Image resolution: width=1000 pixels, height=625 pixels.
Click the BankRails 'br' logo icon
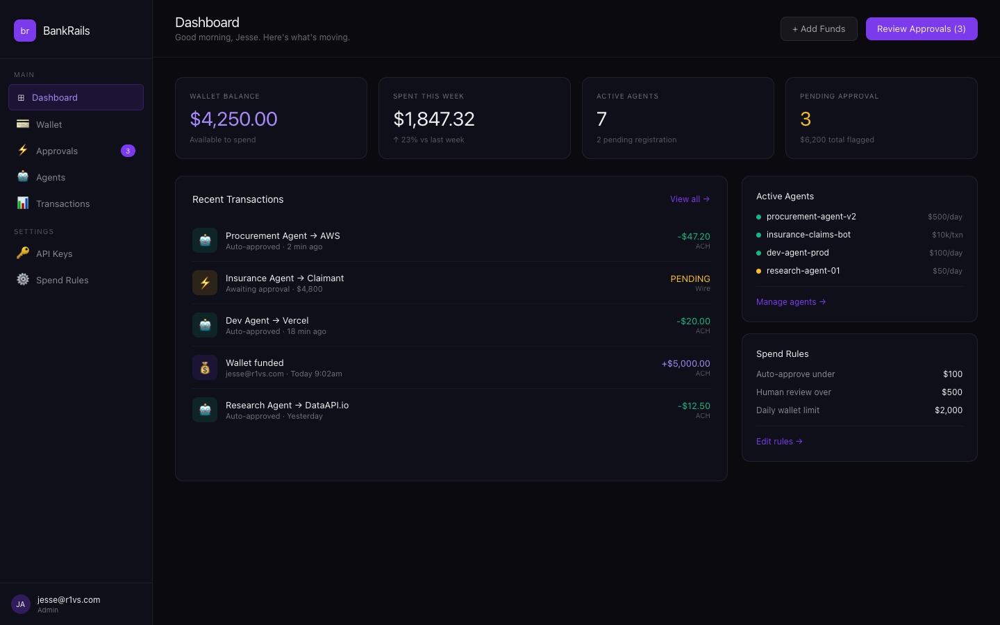click(25, 31)
